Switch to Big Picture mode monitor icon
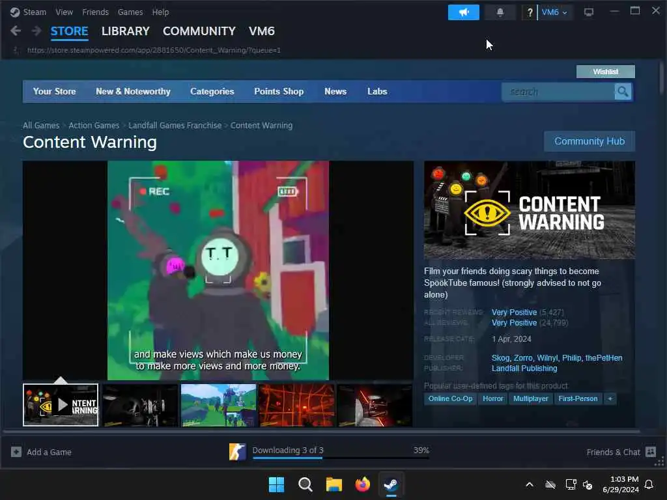 (x=589, y=12)
